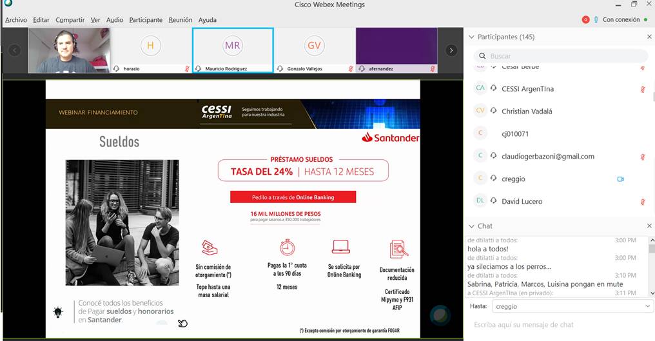
Task: Close the Participantes panel
Action: [649, 37]
